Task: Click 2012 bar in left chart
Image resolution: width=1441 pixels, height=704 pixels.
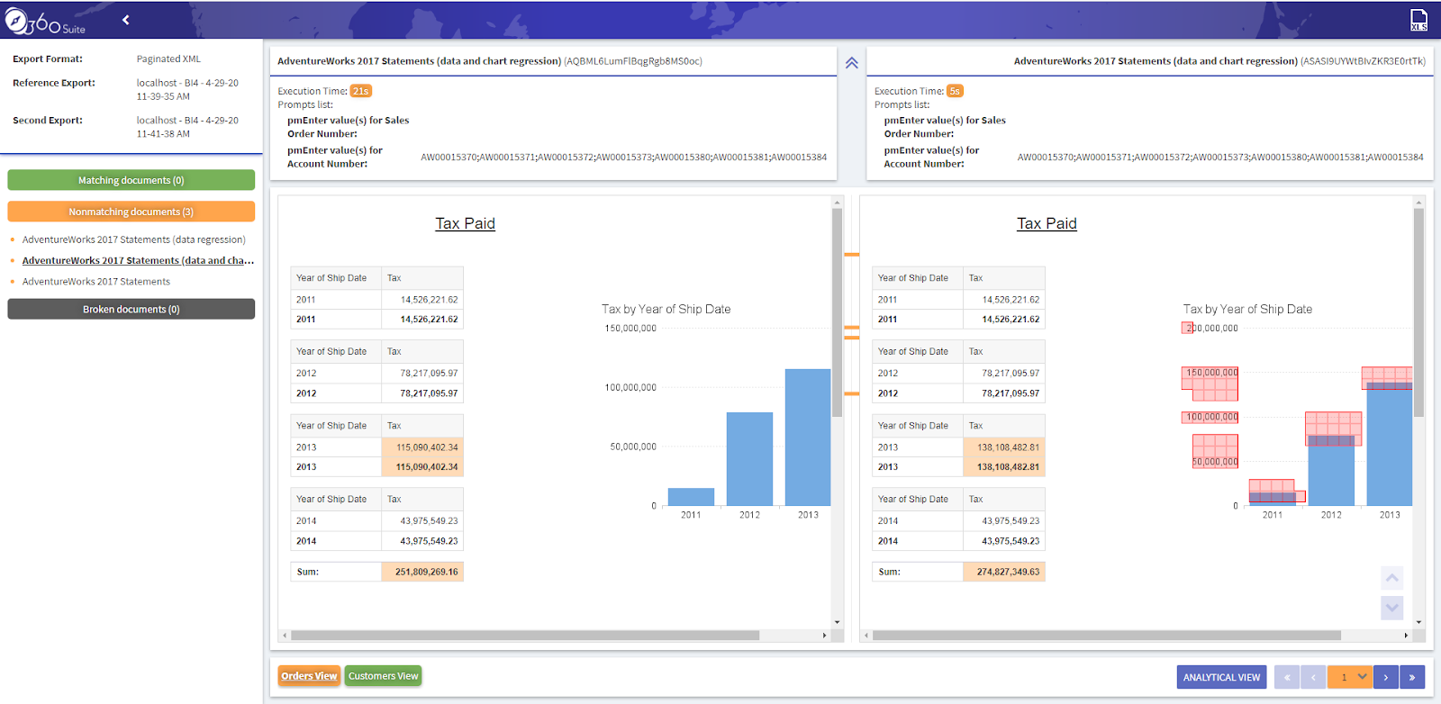Action: (x=749, y=458)
